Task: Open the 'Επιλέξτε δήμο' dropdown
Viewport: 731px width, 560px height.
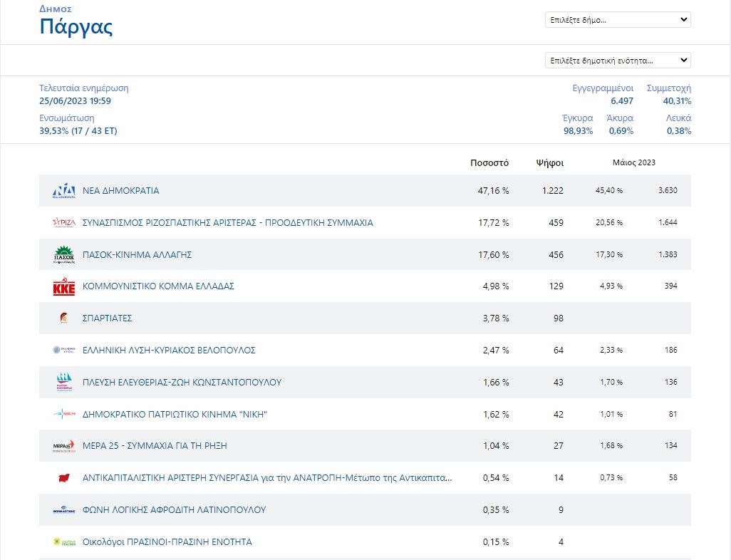Action: (x=618, y=20)
